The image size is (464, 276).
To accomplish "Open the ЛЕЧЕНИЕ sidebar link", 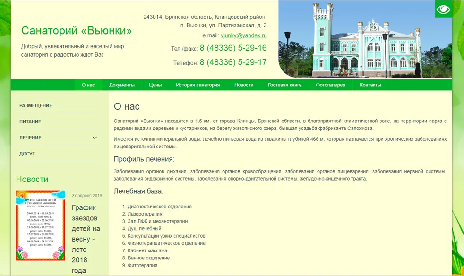I will click(30, 138).
